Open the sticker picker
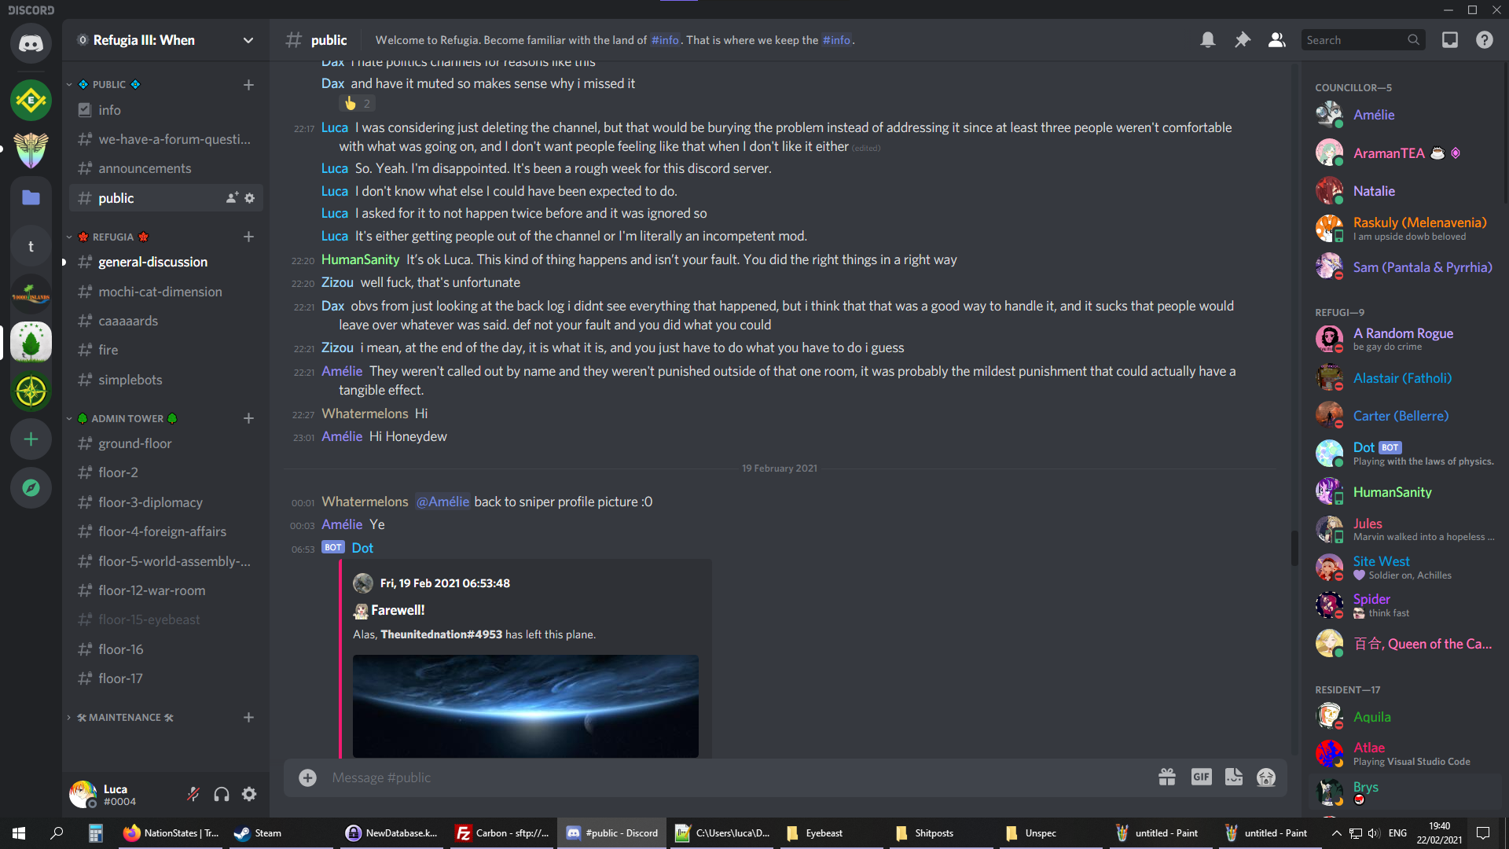The width and height of the screenshot is (1509, 849). click(1234, 777)
